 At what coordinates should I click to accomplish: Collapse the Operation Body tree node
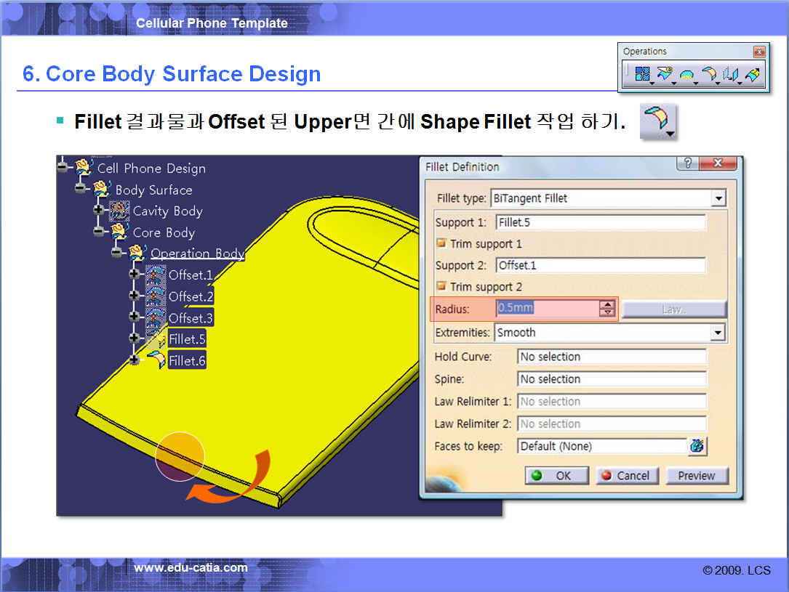[x=117, y=254]
